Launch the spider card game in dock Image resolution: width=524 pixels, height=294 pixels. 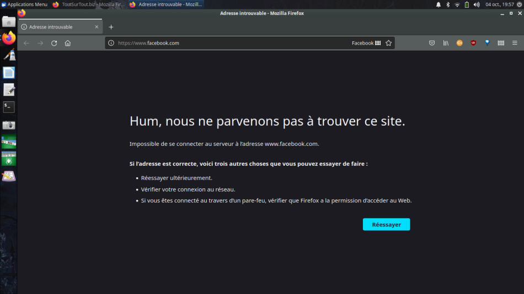(9, 159)
